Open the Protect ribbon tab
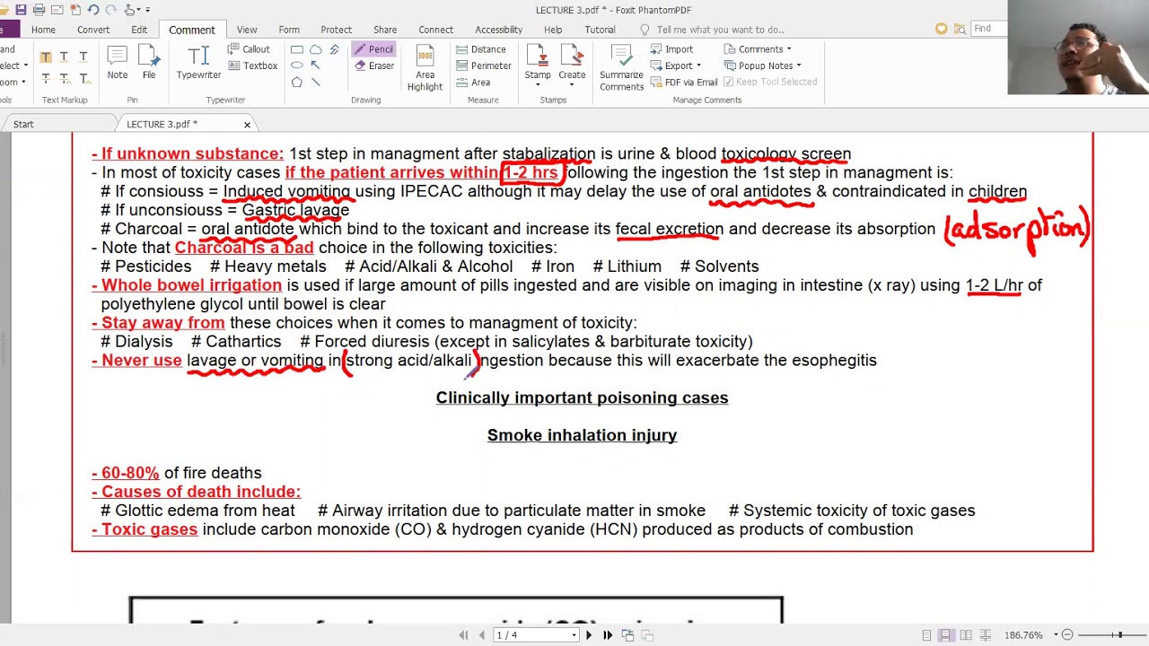Viewport: 1149px width, 646px height. (x=337, y=30)
